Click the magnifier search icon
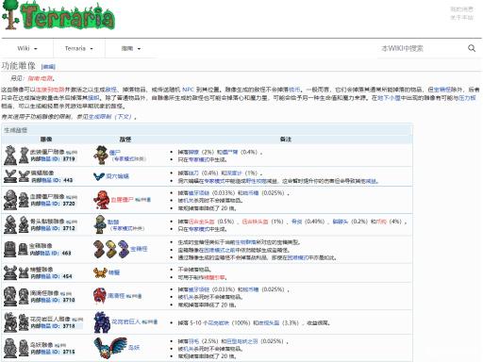This screenshot has width=483, height=362. click(x=472, y=48)
